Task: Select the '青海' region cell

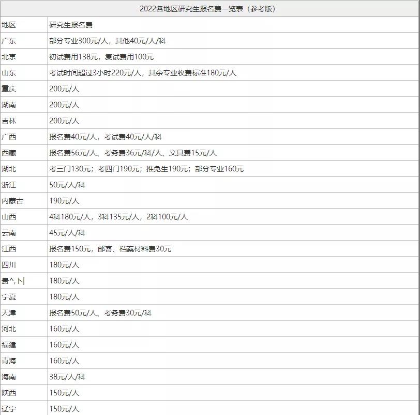Action: (x=8, y=361)
